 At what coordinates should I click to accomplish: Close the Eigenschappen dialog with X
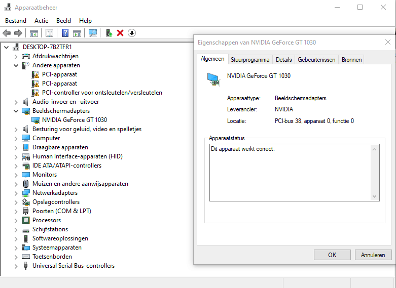pos(388,42)
